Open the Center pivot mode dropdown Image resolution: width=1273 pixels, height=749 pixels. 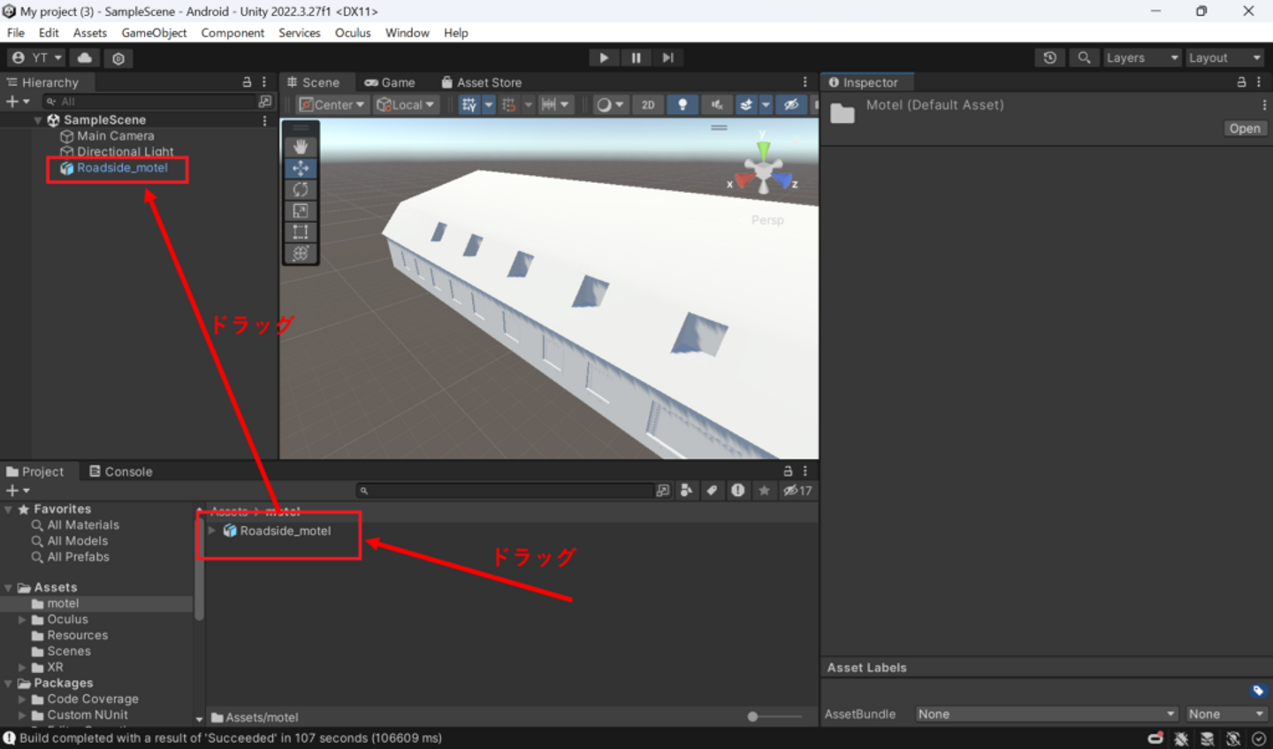tap(332, 104)
